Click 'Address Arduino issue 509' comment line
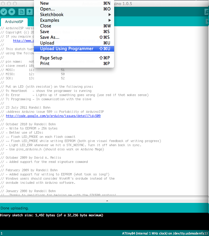This screenshot has height=236, width=209. coord(52,112)
